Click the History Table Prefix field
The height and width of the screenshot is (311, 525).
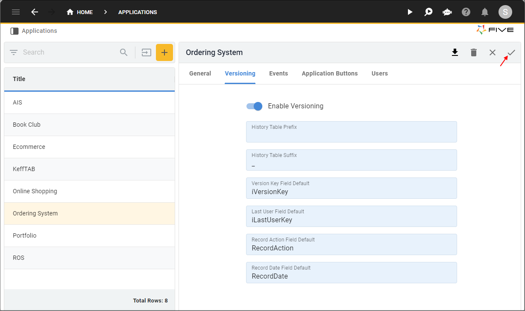352,132
